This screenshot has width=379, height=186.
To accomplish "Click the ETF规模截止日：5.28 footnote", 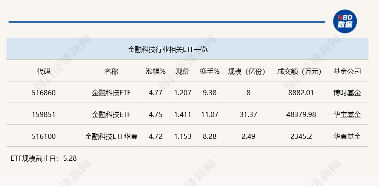I will (x=44, y=158).
